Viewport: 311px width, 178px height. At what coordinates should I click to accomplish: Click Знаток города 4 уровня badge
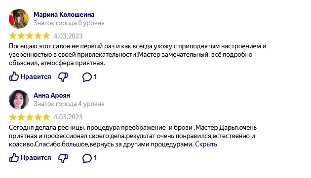point(69,104)
